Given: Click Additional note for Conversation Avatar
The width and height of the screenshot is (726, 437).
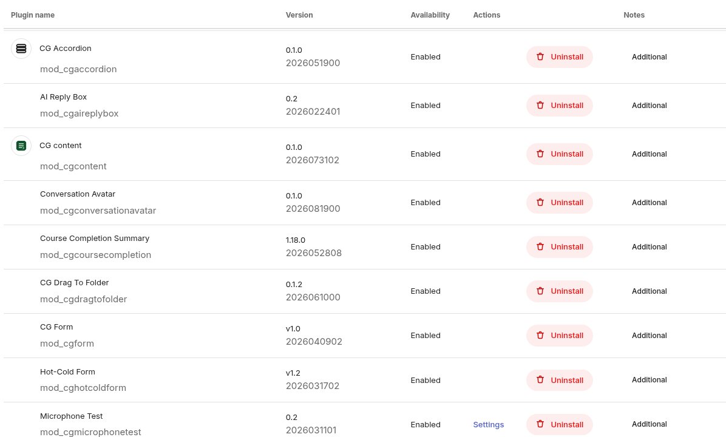Looking at the screenshot, I should pos(649,203).
